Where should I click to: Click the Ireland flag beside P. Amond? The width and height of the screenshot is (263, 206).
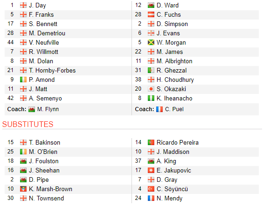[x=23, y=80]
